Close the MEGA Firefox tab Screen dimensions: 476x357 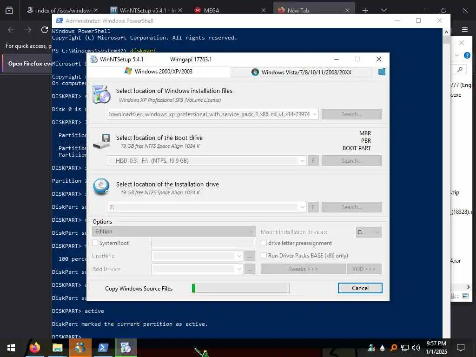coord(264,10)
